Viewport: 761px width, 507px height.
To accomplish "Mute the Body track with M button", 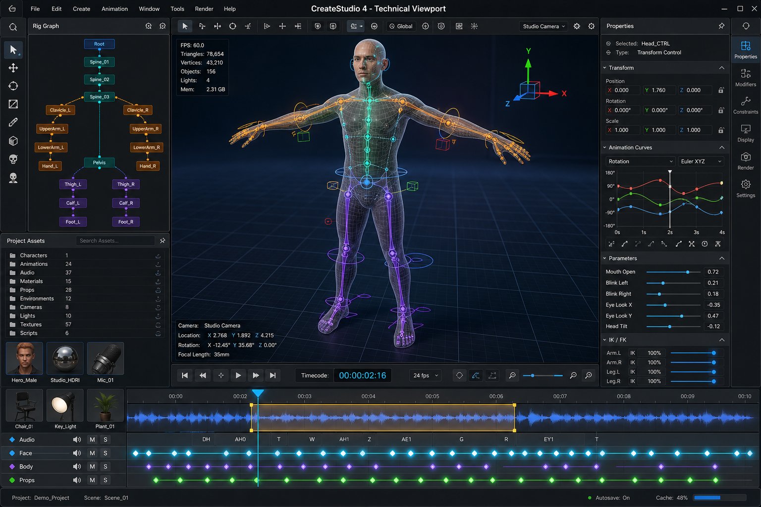I will tap(92, 466).
